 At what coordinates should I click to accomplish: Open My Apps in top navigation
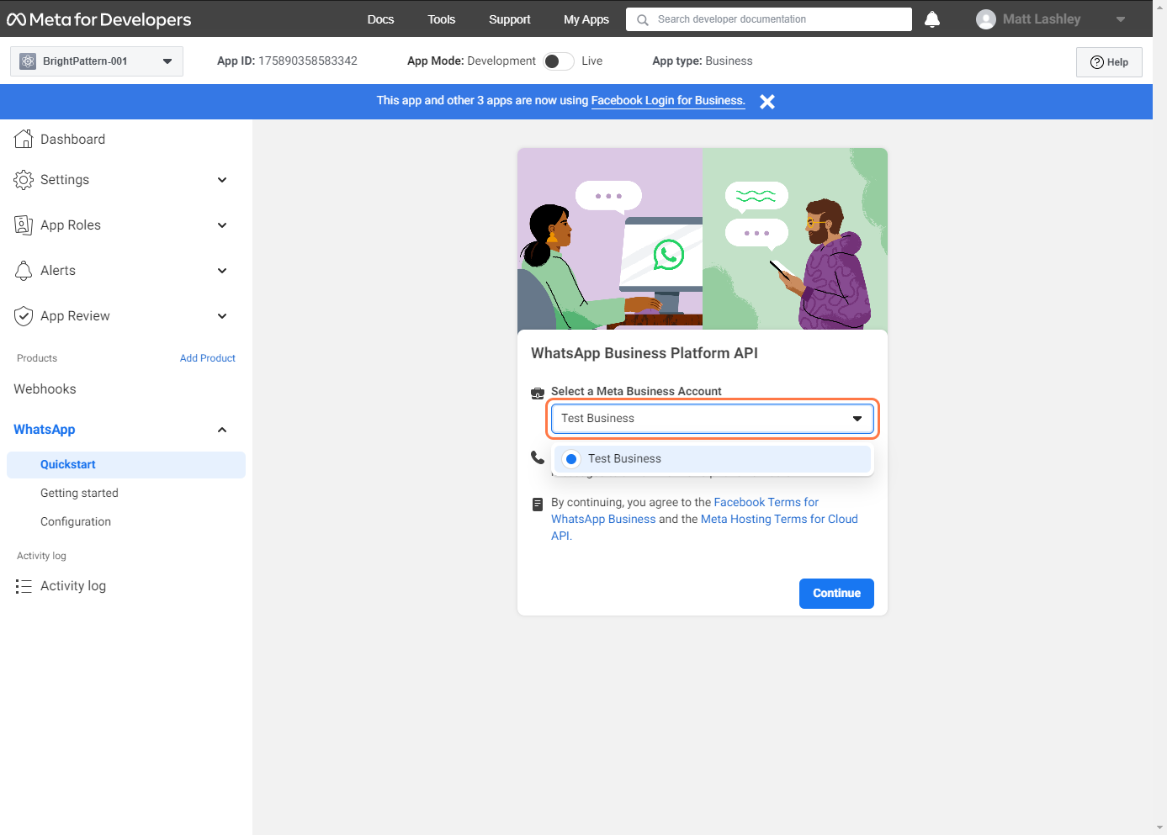coord(586,19)
